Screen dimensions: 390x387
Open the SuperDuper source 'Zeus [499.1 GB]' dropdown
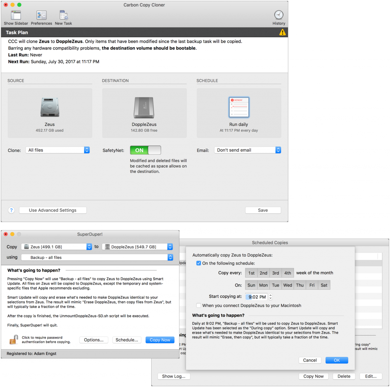pos(57,247)
